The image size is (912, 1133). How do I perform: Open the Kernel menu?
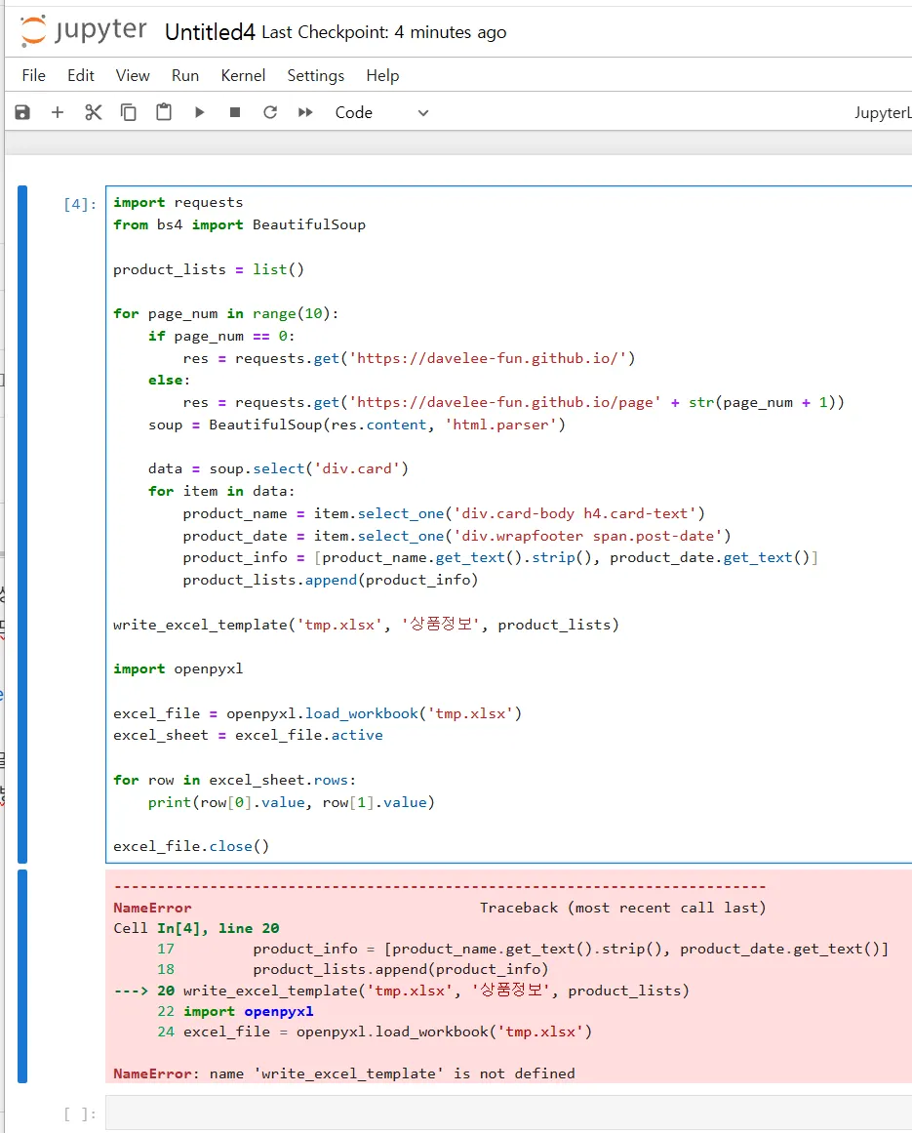coord(243,75)
